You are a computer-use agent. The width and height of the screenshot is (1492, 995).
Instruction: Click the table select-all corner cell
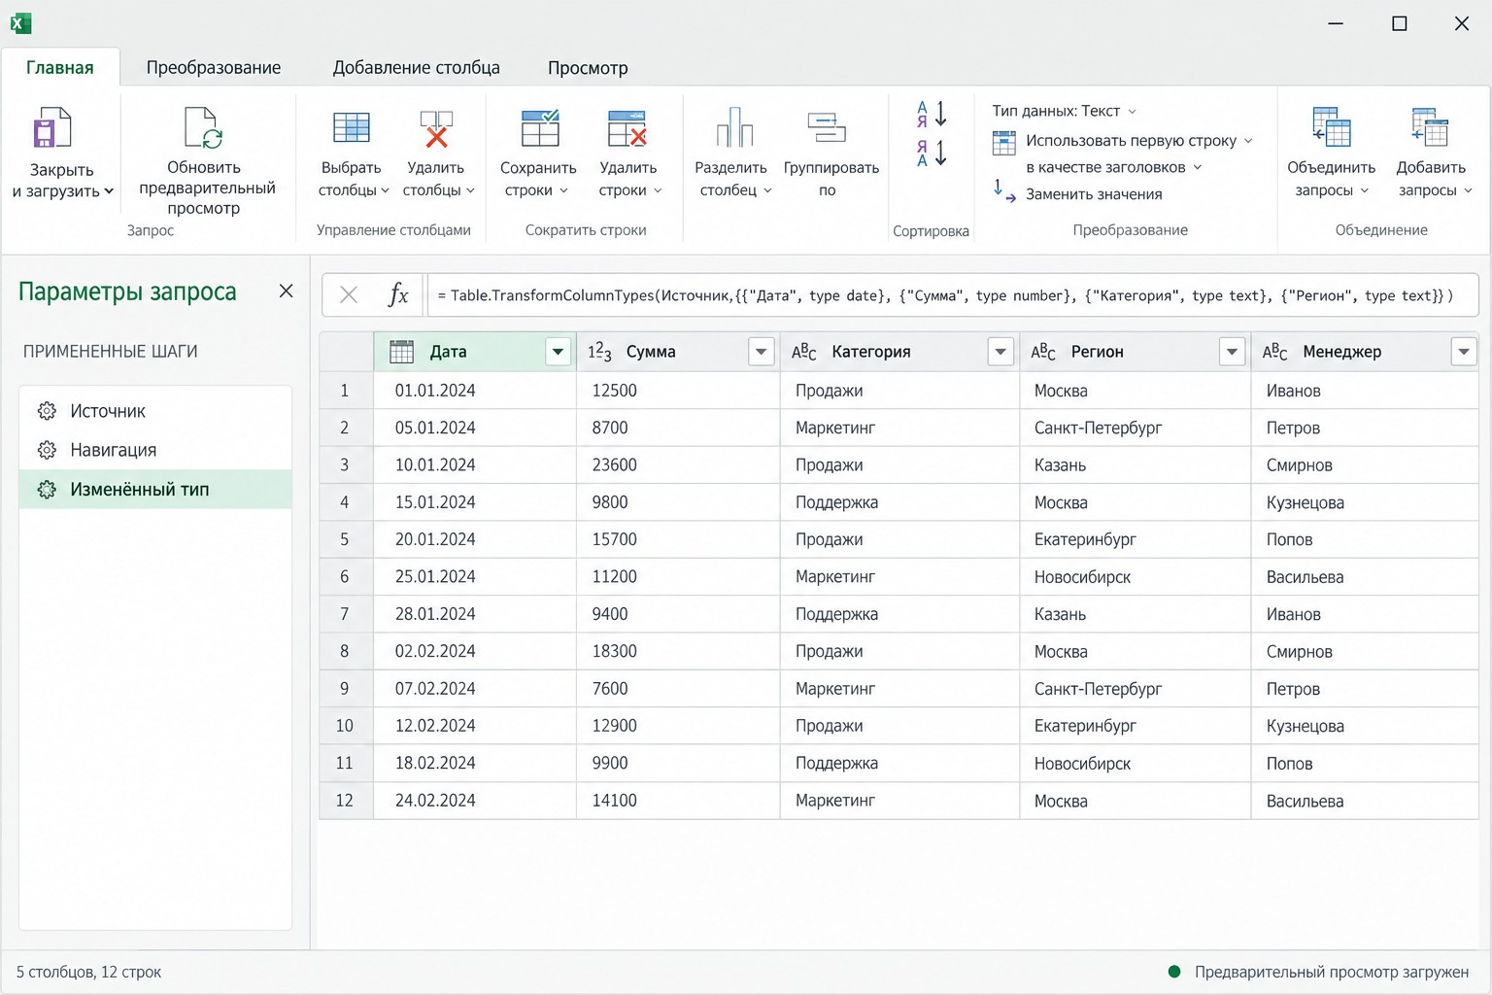coord(346,352)
